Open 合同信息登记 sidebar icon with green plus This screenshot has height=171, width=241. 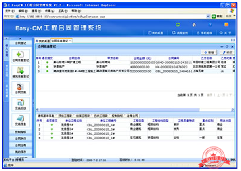pos(21,56)
